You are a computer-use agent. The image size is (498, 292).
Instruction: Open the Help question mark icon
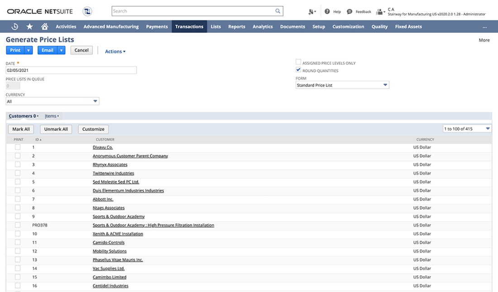(327, 11)
